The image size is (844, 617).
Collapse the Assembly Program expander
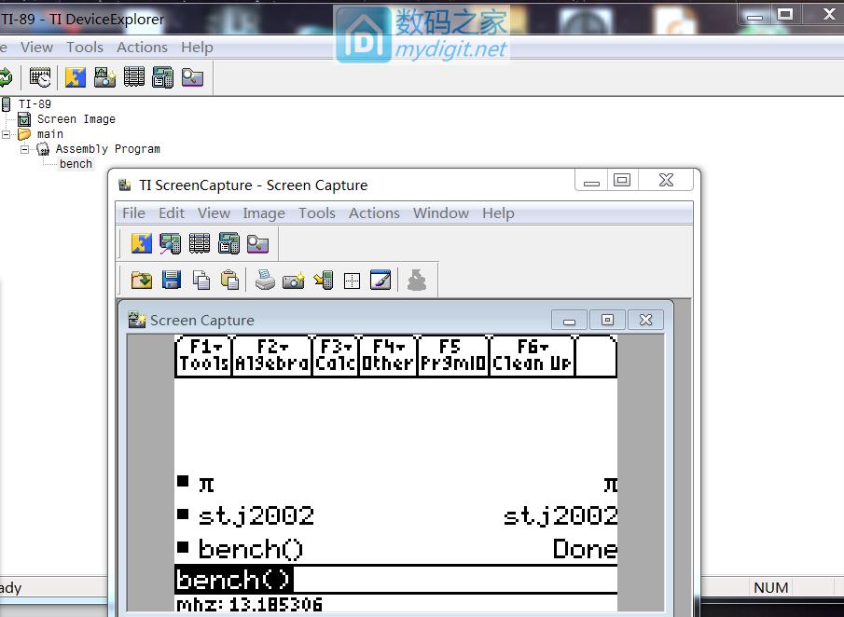(25, 149)
